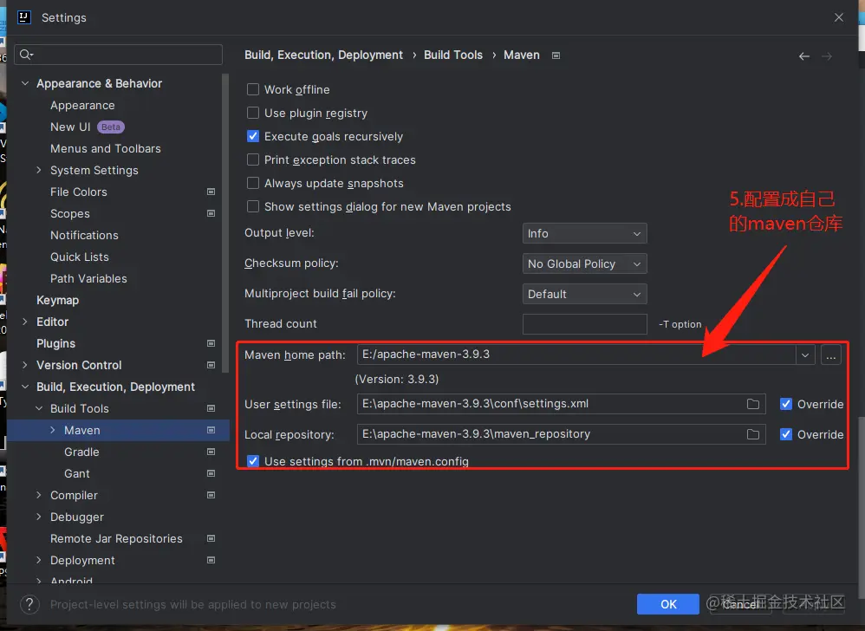Screen dimensions: 865x631
Task: Select Appearance in settings tree
Action: coord(82,106)
